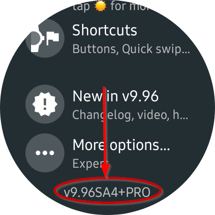This screenshot has width=215, height=215.
Task: Tap the Shortcuts watch-and-flag icon
Action: coord(45,38)
